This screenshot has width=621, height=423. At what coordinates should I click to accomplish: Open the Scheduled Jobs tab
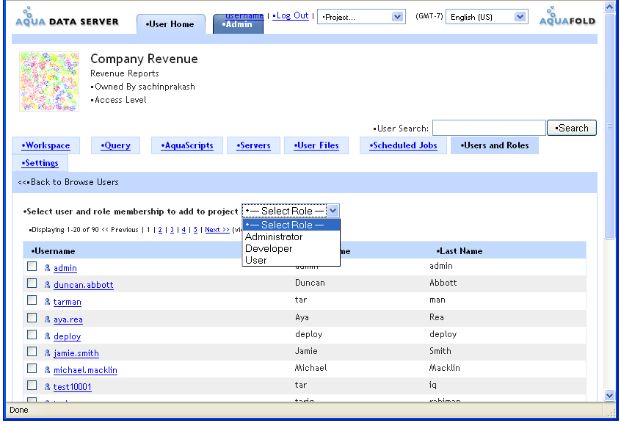coord(403,145)
